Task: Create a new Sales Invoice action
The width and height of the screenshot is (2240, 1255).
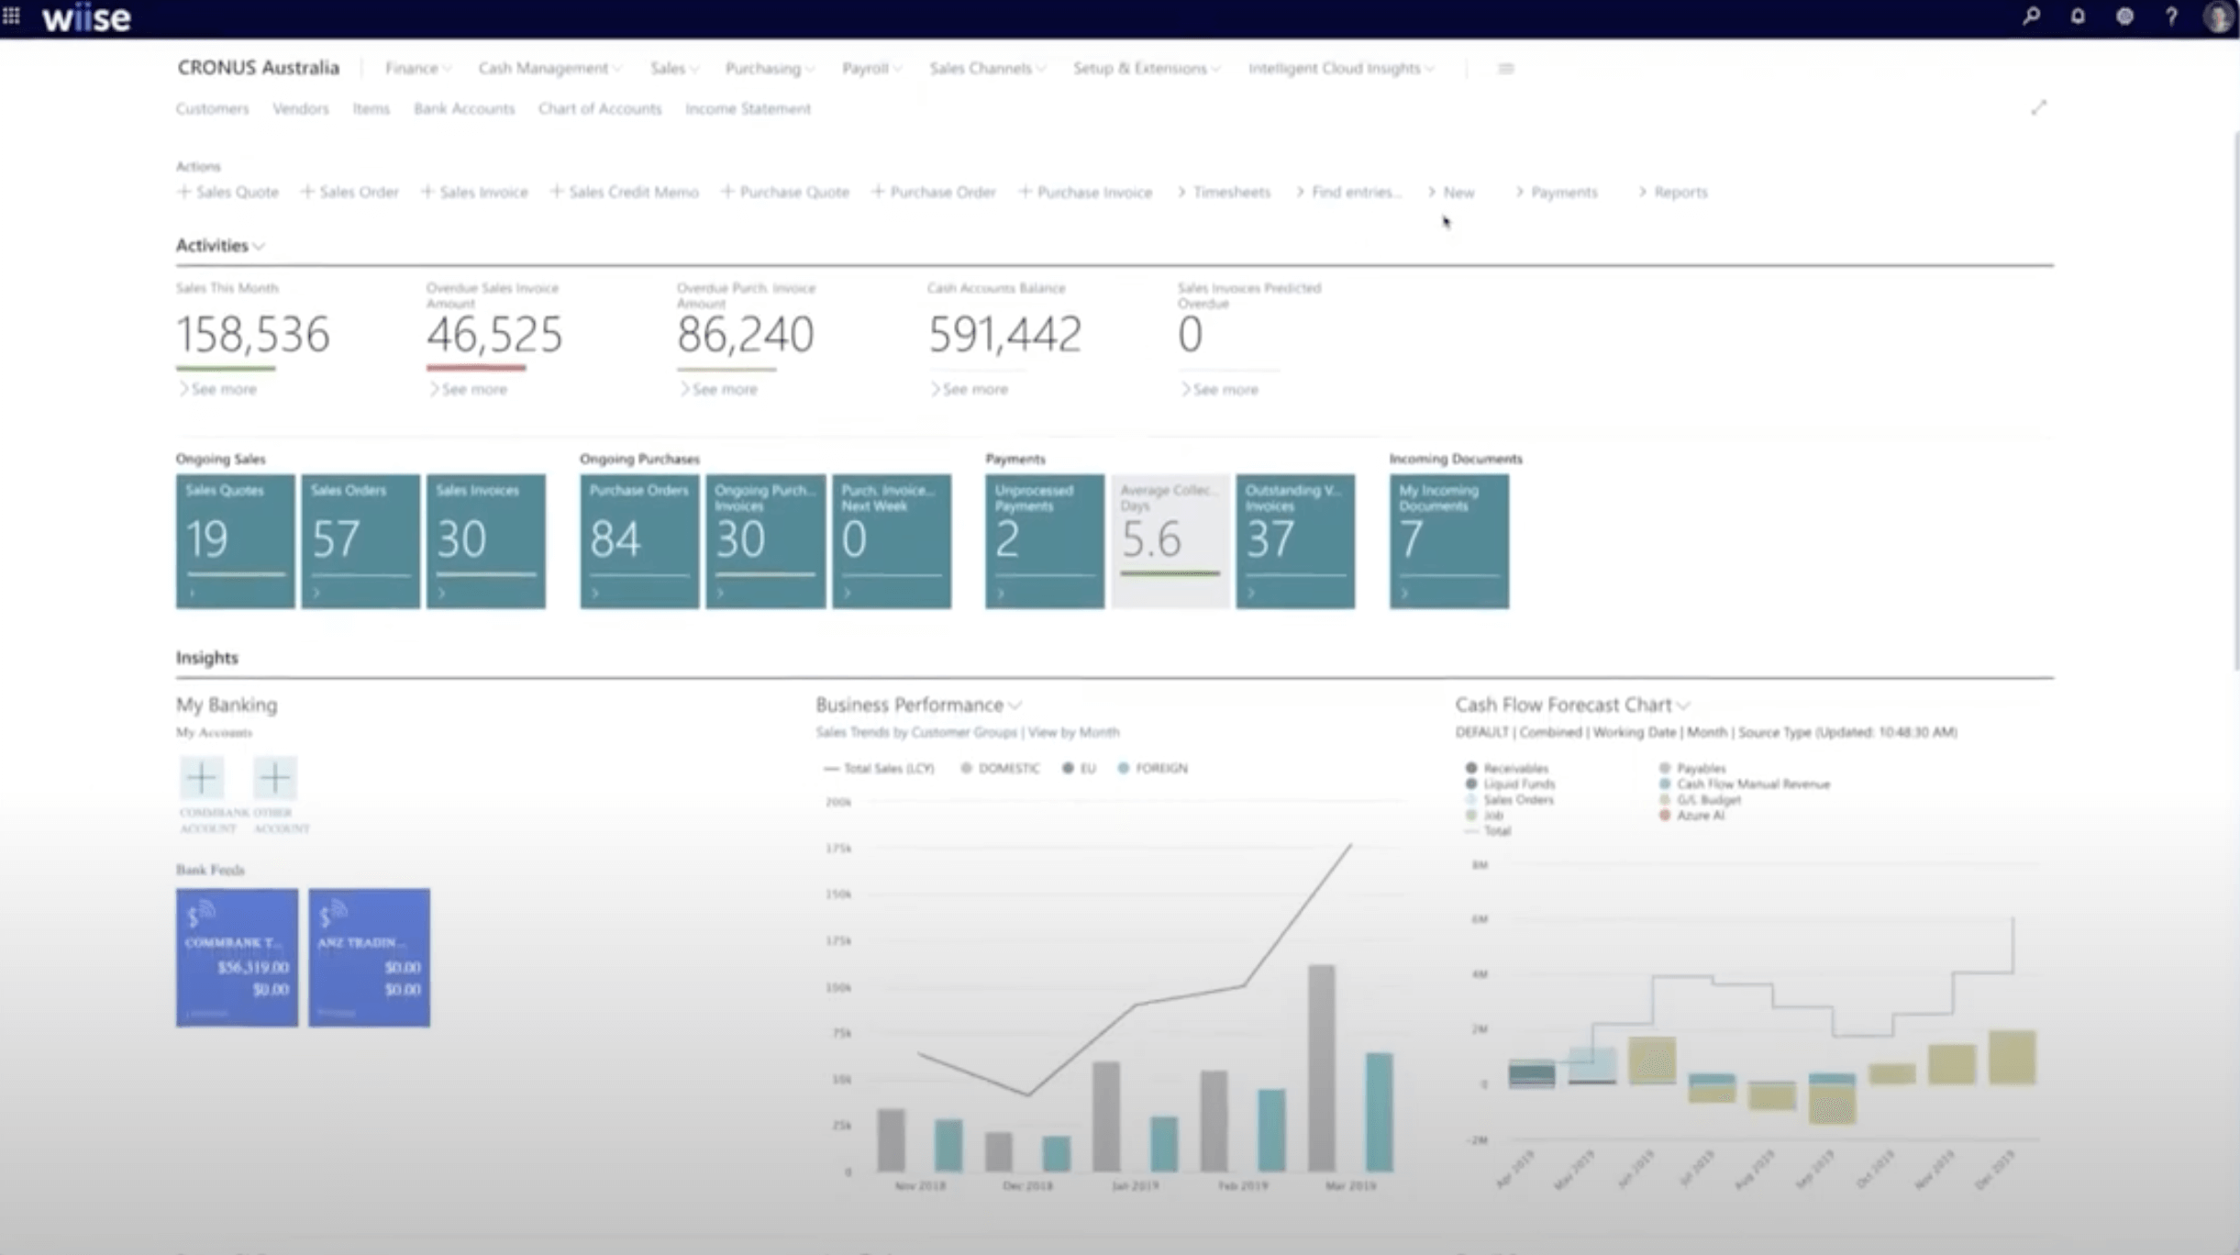Action: coord(474,192)
